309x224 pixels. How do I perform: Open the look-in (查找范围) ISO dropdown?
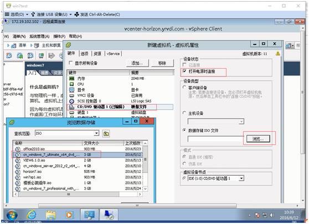[96, 133]
